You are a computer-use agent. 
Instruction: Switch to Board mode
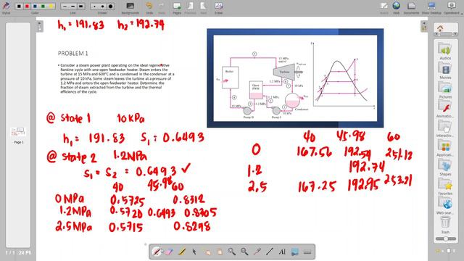[384, 8]
